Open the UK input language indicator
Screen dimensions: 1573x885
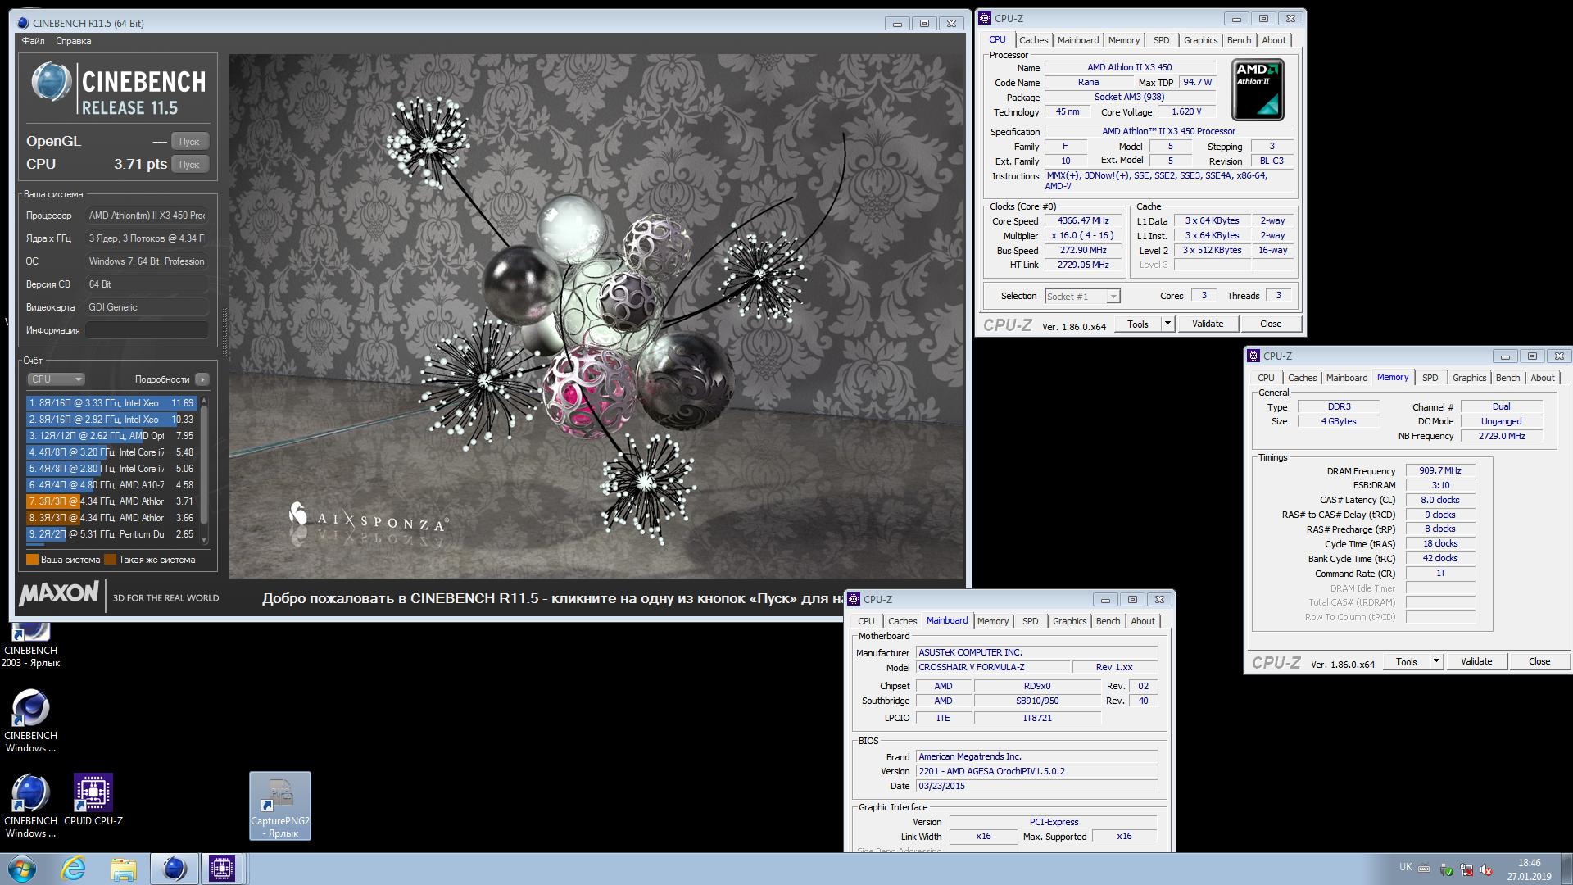tap(1406, 867)
